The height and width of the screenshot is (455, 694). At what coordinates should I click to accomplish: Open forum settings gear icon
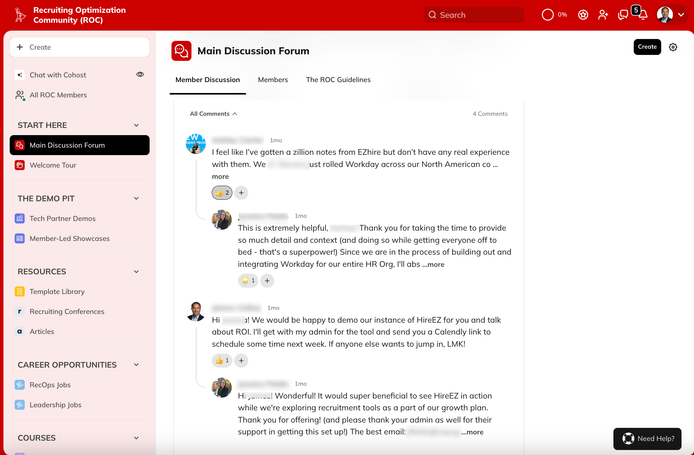click(673, 47)
